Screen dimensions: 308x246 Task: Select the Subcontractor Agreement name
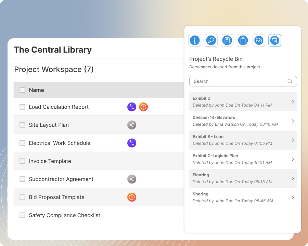click(61, 179)
